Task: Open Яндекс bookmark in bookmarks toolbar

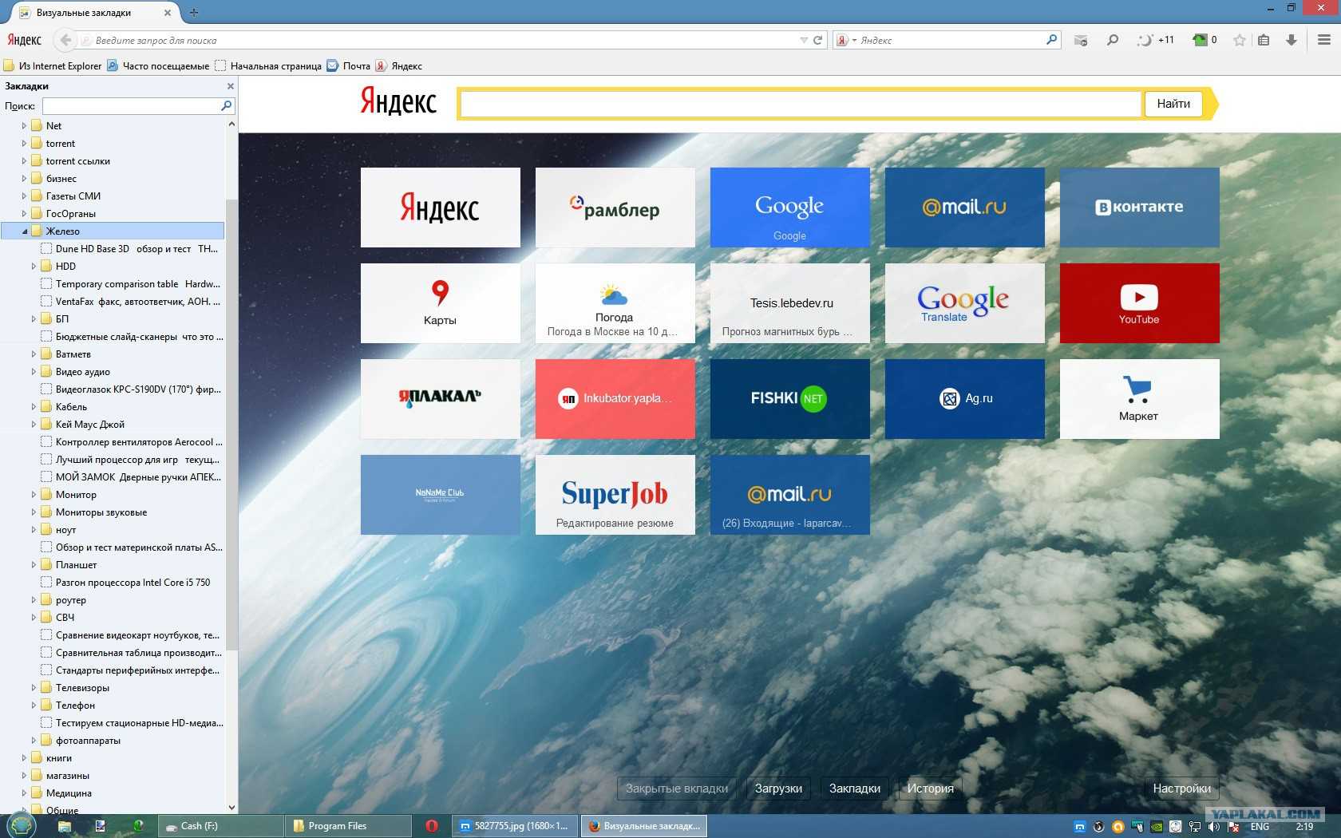Action: pyautogui.click(x=399, y=66)
